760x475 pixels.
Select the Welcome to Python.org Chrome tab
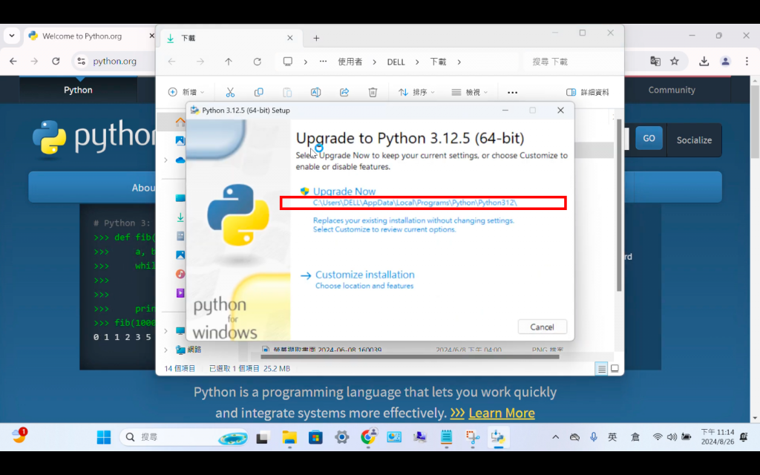[90, 36]
